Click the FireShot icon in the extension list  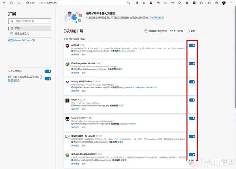[x=67, y=137]
